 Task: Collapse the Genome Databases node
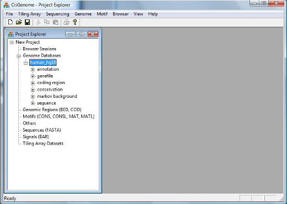[x=18, y=56]
